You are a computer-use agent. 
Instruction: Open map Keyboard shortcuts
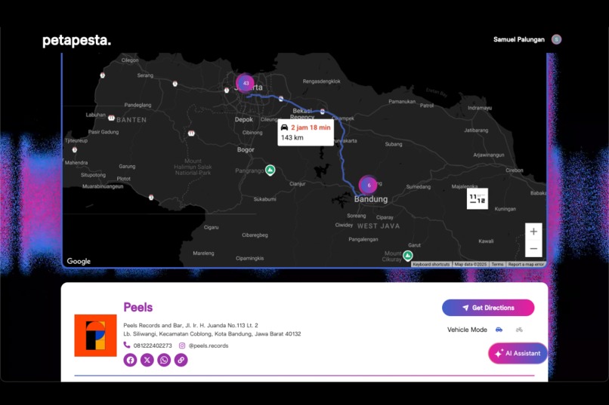tap(431, 264)
